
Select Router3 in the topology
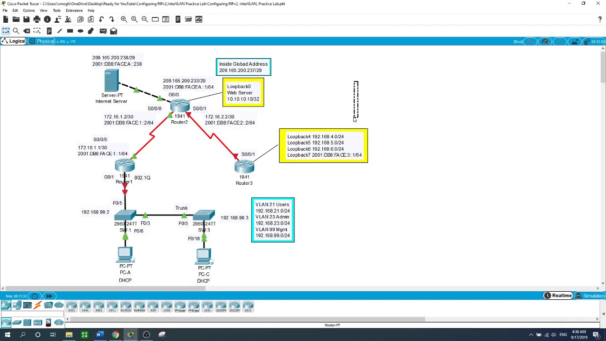[x=244, y=167]
